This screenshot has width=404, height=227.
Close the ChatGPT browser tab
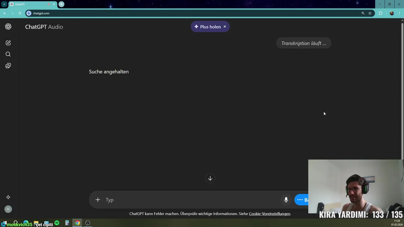pyautogui.click(x=54, y=4)
